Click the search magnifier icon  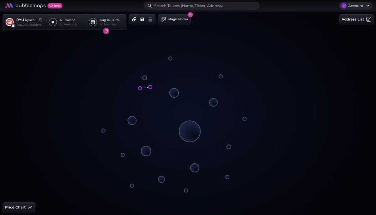click(150, 6)
